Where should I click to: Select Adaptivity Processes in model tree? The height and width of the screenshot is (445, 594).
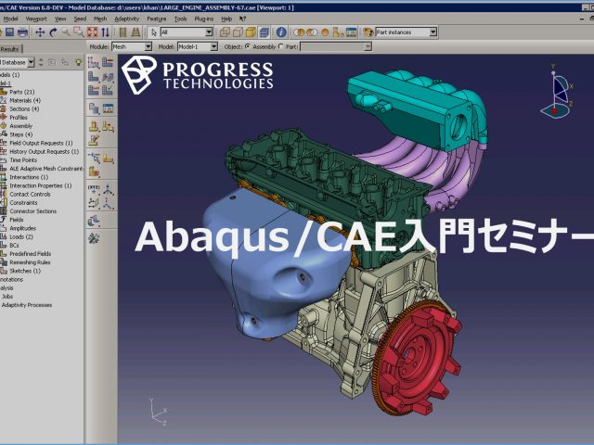click(x=27, y=305)
